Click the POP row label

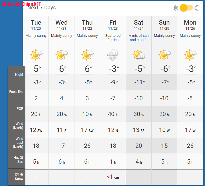[20, 109]
